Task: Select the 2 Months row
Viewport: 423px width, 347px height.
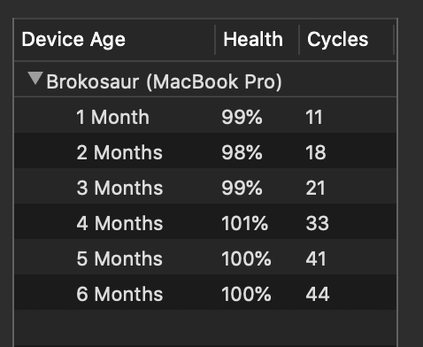Action: tap(205, 150)
